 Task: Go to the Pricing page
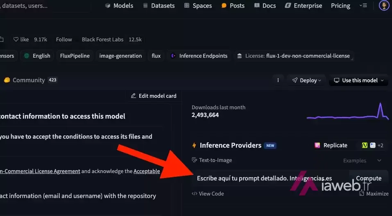[x=340, y=5]
